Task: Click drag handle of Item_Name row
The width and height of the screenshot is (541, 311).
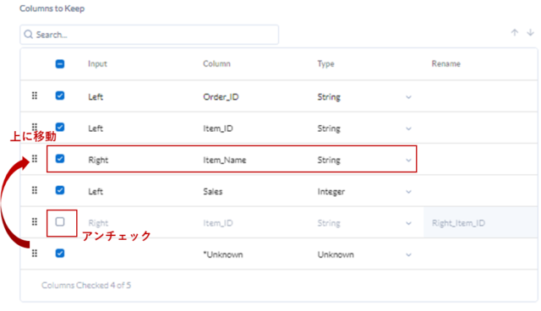Action: 35,159
